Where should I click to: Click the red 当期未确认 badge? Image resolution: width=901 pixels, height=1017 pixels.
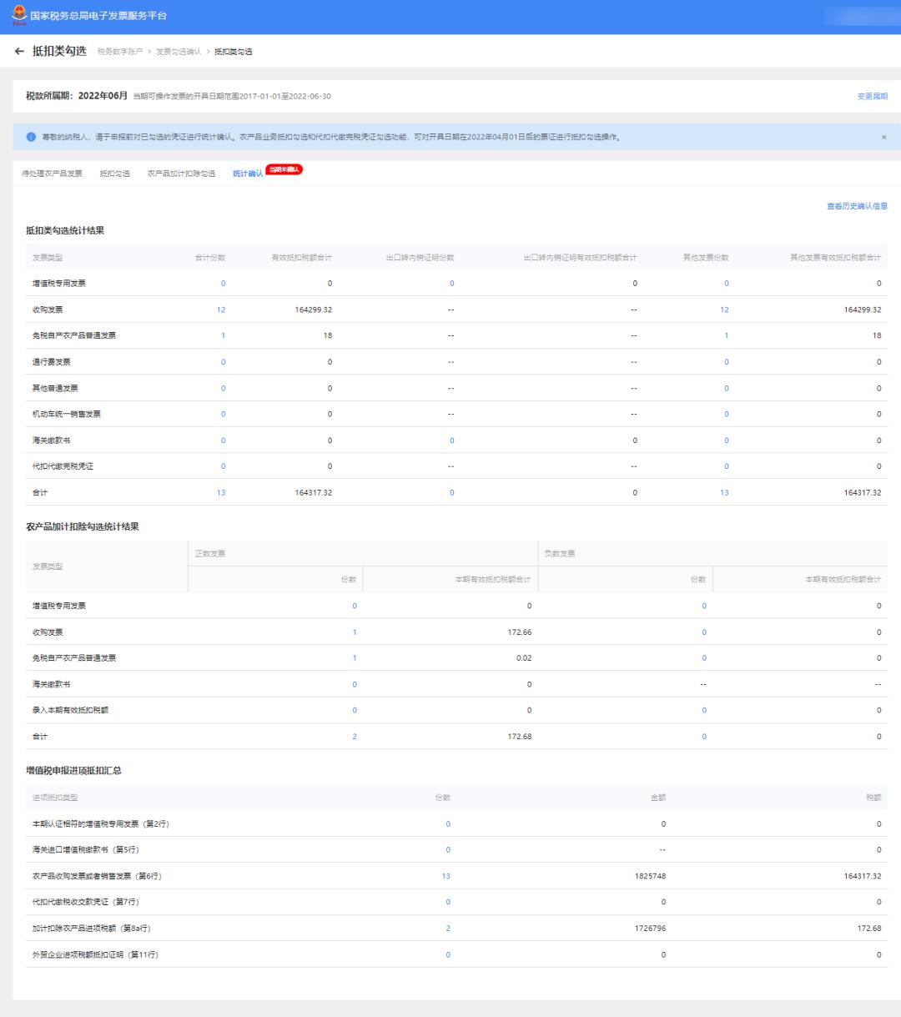pos(284,170)
